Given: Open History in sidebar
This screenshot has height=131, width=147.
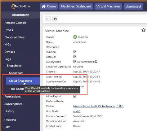Looking at the screenshot, I should (x=9, y=111).
